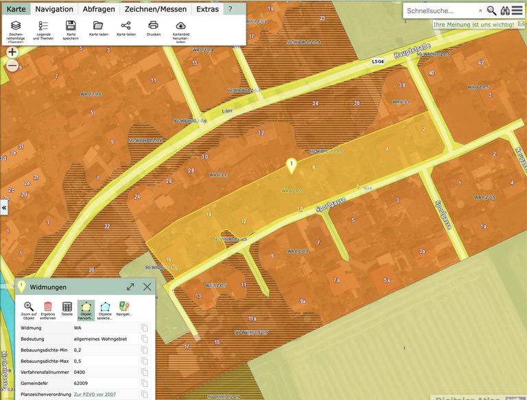Click the Drucken printer icon
Image resolution: width=527 pixels, height=400 pixels.
pyautogui.click(x=153, y=25)
